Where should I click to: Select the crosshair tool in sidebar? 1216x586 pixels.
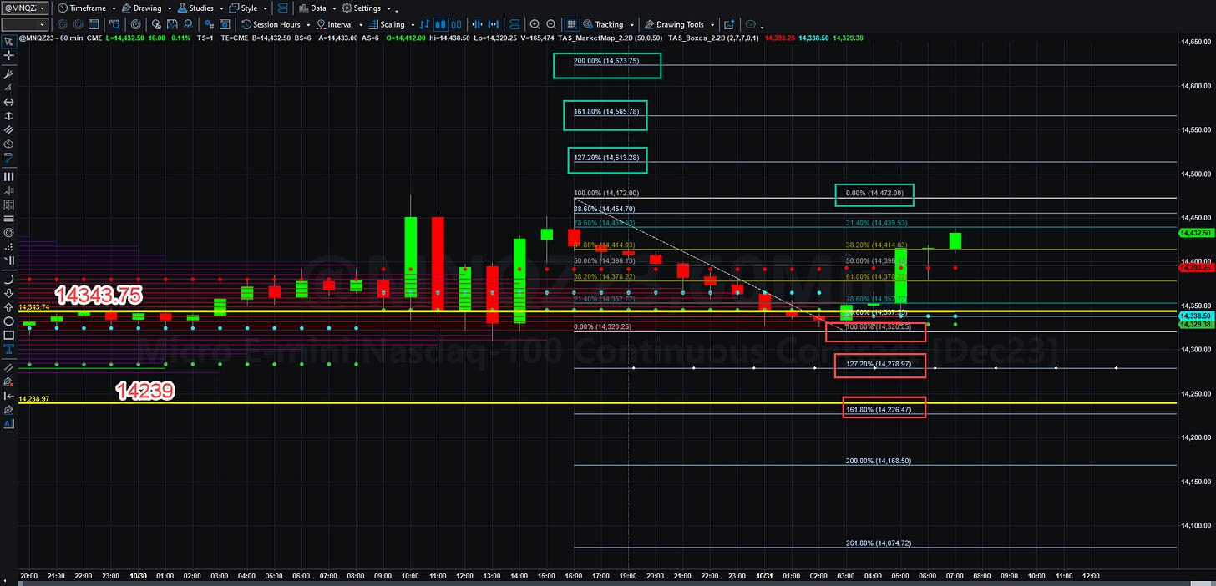(x=9, y=55)
